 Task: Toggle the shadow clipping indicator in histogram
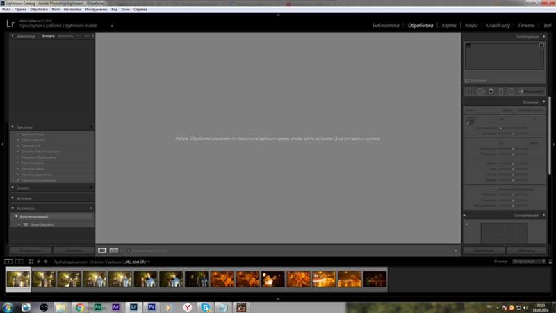tap(468, 46)
